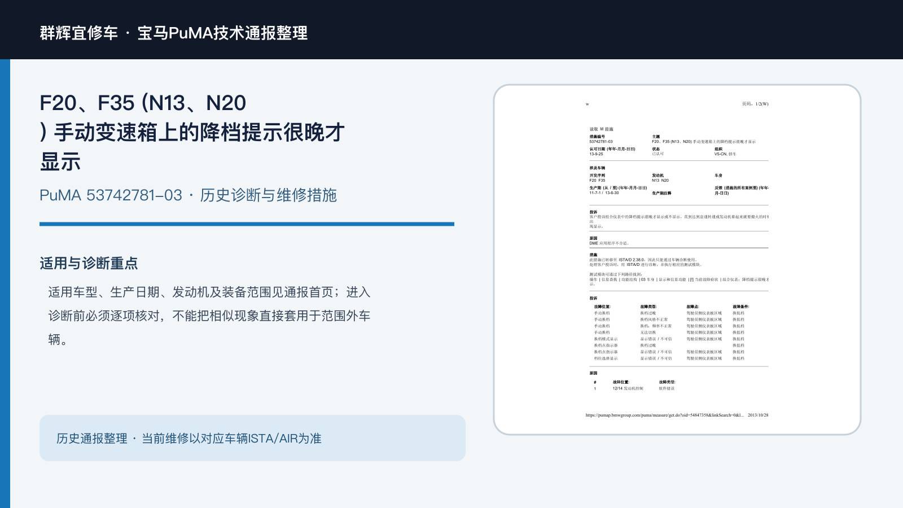
Task: Click the 故障类型 column header in table
Action: [648, 307]
